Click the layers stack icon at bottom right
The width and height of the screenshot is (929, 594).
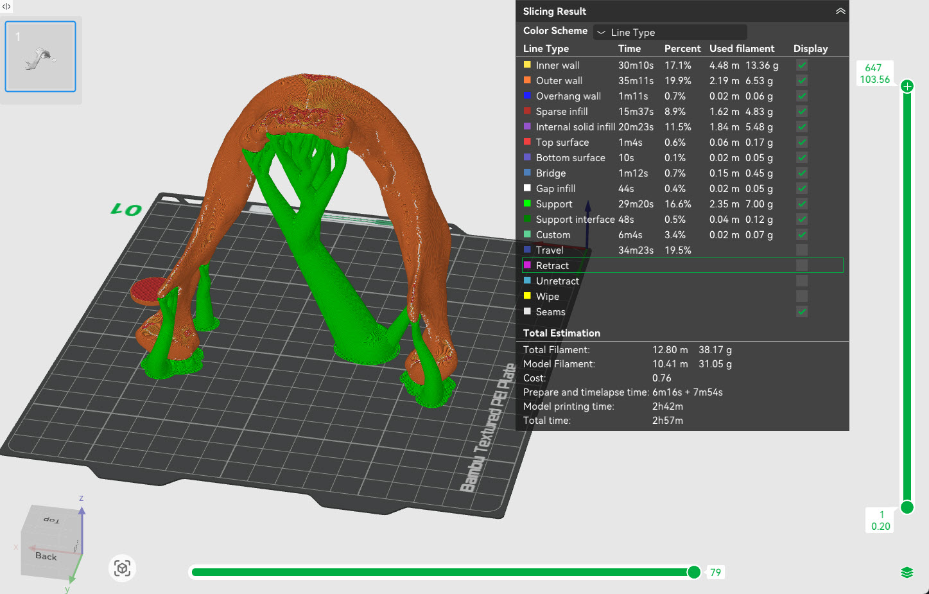pyautogui.click(x=907, y=572)
